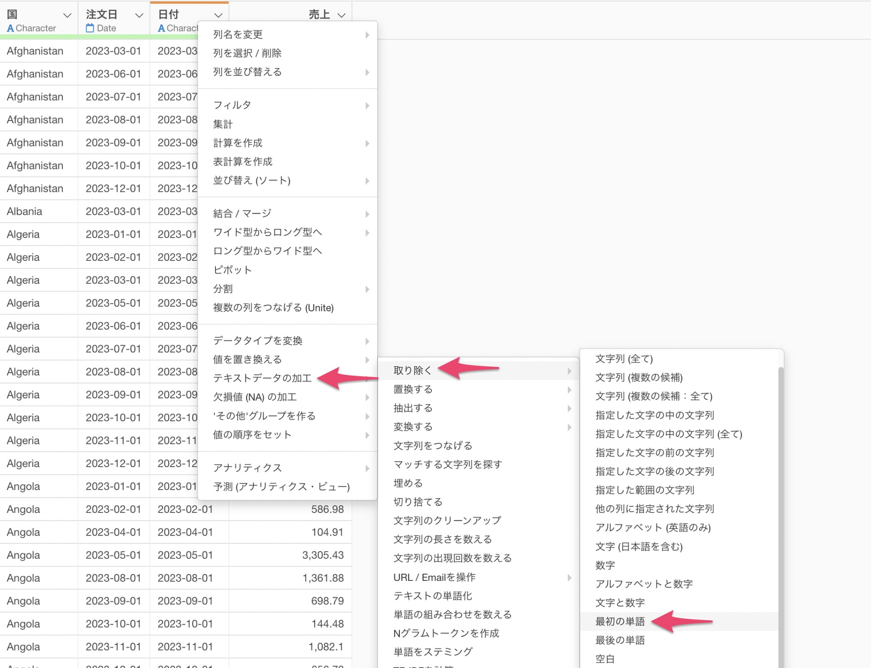Open 欠損値 (NA) の加工 submenu
Screen dimensions: 871x668
288,397
